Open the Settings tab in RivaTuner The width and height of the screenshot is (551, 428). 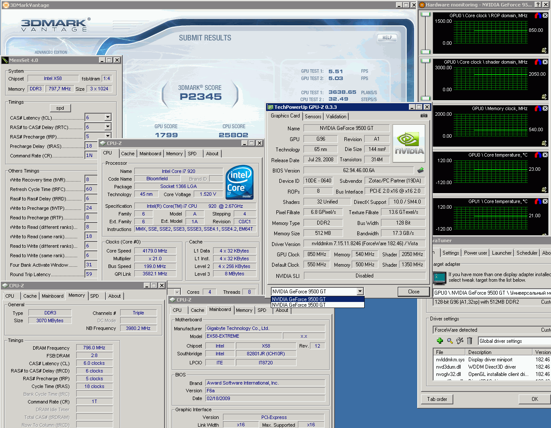451,253
